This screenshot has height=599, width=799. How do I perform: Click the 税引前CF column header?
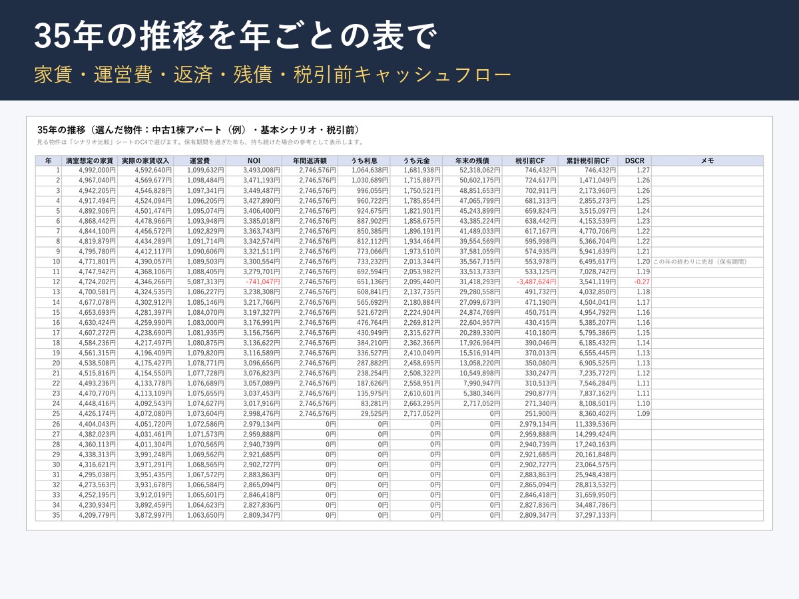point(530,160)
